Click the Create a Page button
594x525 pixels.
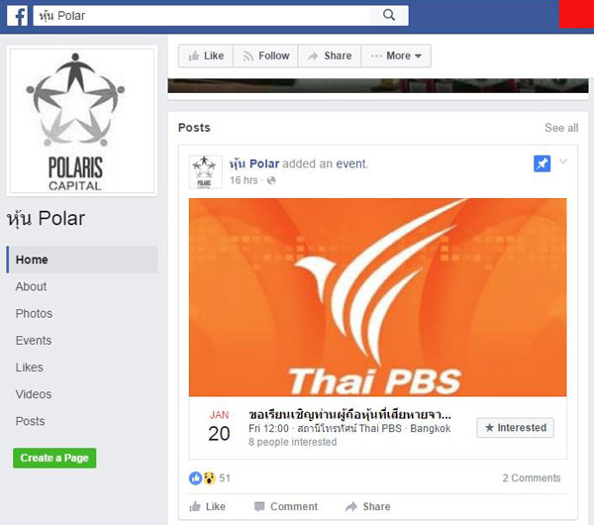(54, 458)
